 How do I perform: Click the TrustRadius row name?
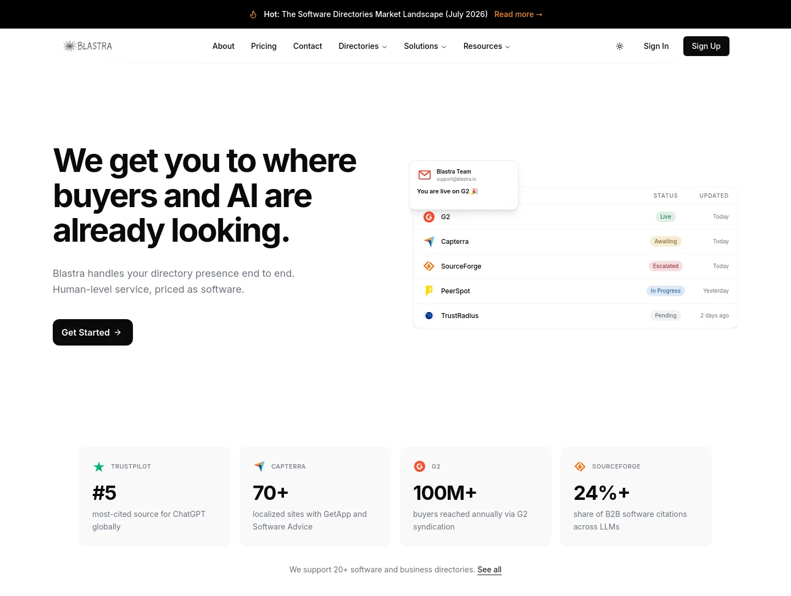(460, 316)
